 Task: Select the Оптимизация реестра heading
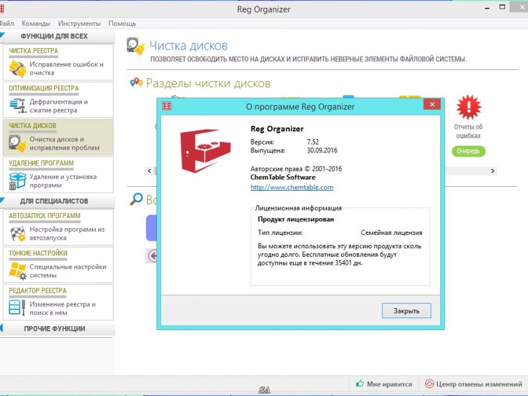(44, 88)
